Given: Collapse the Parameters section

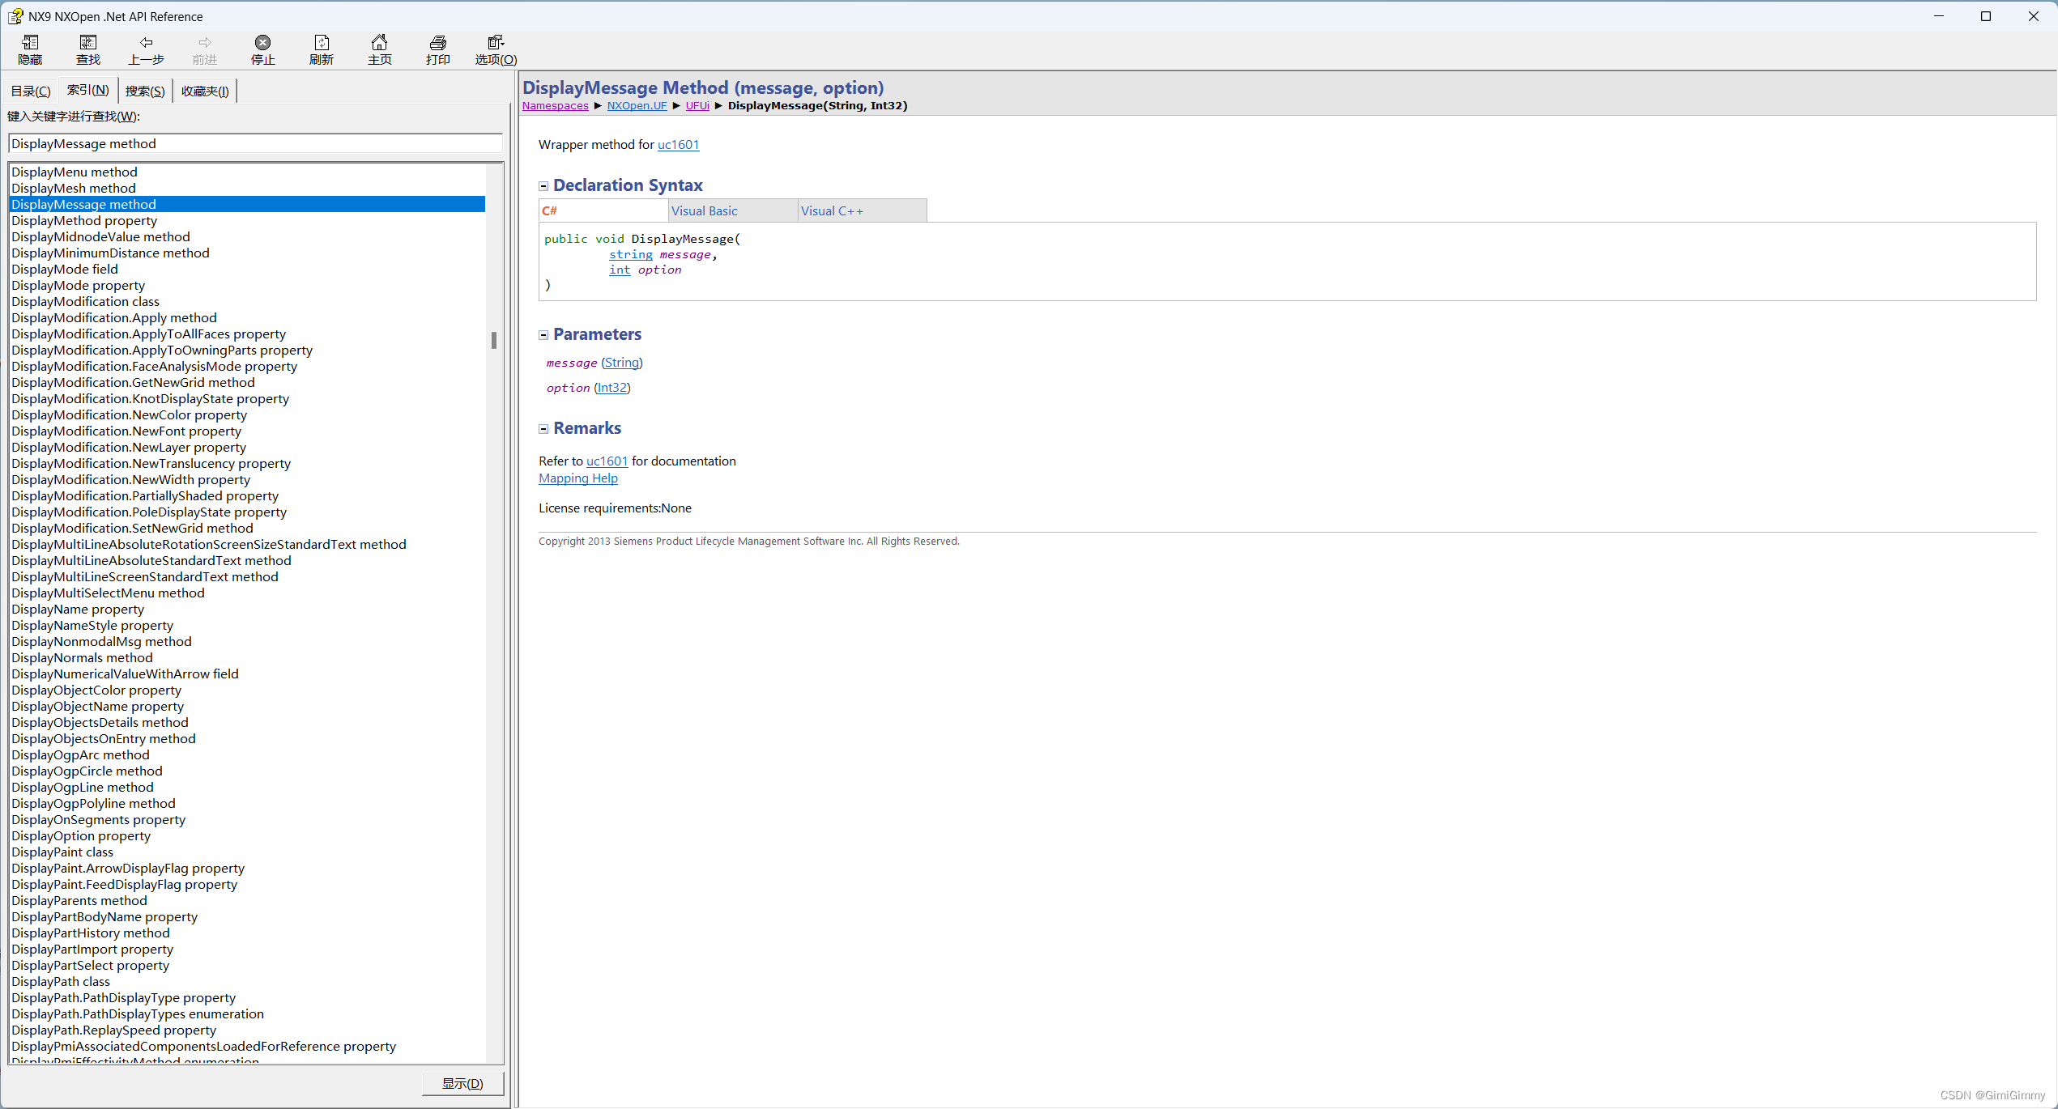Looking at the screenshot, I should [x=543, y=335].
